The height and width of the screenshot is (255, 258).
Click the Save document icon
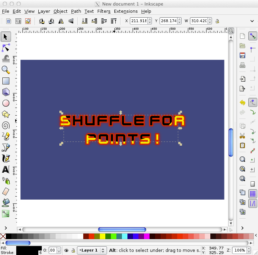pos(242,55)
